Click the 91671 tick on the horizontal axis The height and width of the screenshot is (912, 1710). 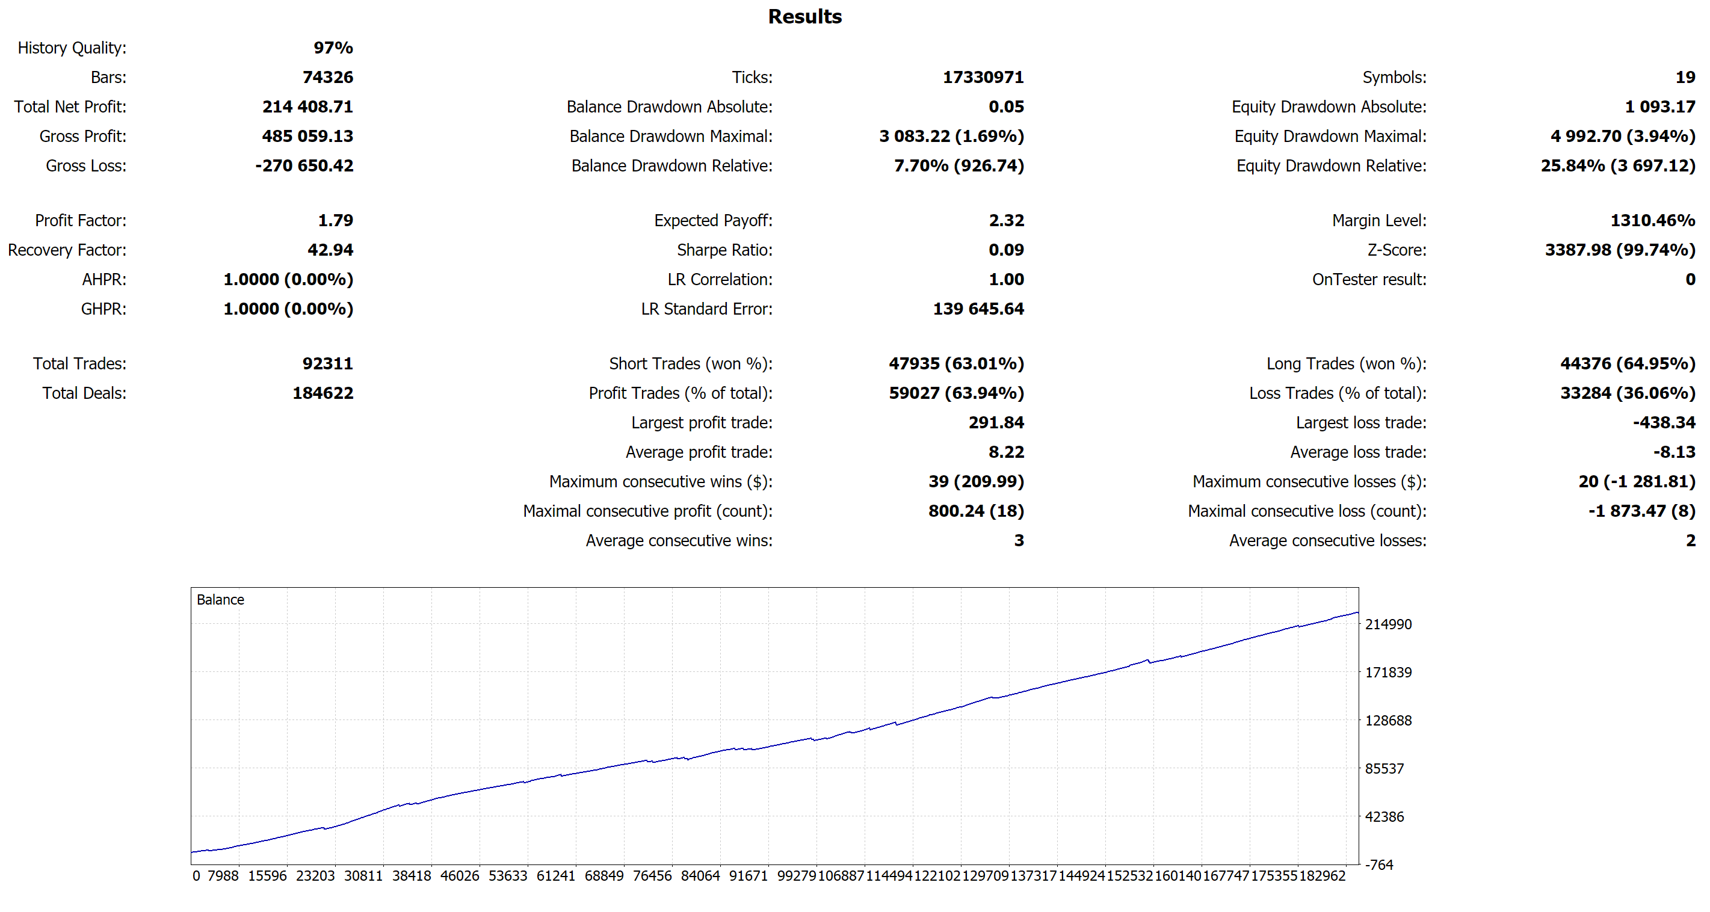click(x=748, y=876)
